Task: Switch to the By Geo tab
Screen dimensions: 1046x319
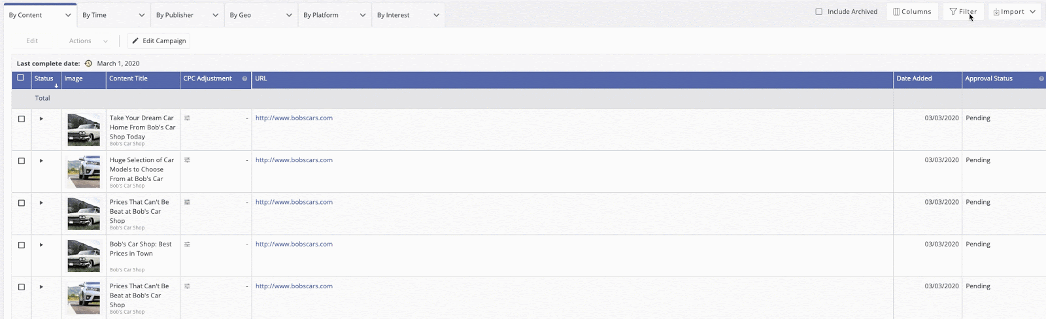Action: [260, 15]
